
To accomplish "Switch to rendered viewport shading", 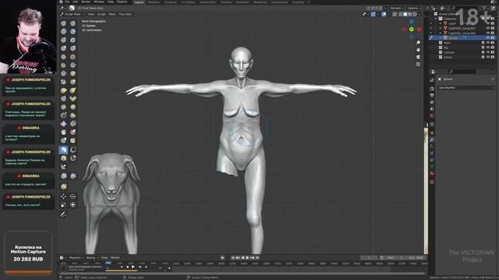I will click(x=415, y=14).
